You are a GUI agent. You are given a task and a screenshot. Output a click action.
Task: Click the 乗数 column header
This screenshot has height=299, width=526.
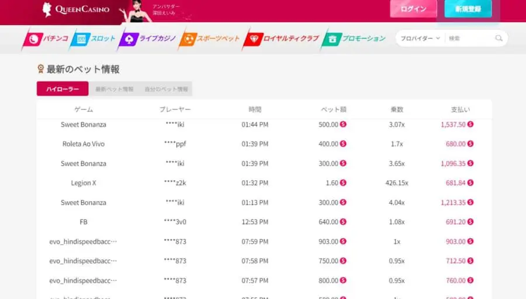[x=397, y=109]
